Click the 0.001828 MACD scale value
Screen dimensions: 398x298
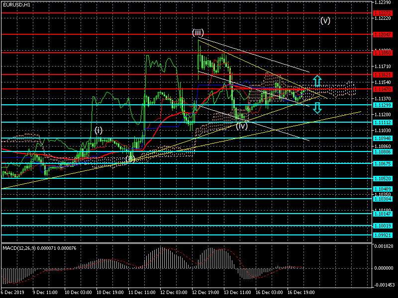pyautogui.click(x=384, y=246)
